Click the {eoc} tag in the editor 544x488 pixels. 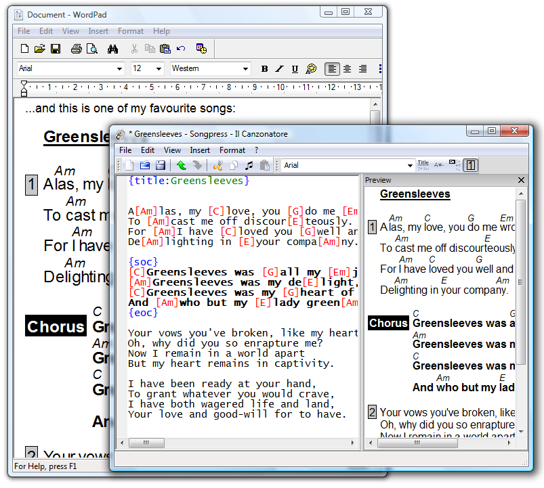click(x=143, y=313)
